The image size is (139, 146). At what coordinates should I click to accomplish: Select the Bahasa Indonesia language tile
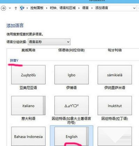point(28,136)
